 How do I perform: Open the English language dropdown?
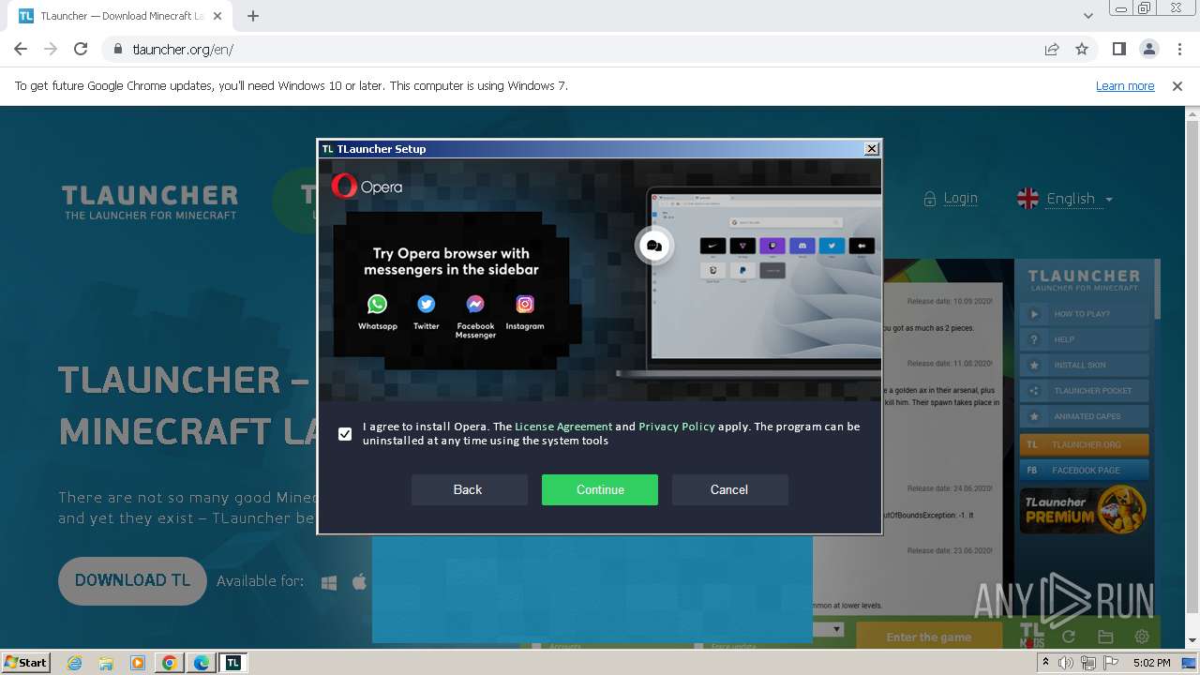click(1065, 199)
